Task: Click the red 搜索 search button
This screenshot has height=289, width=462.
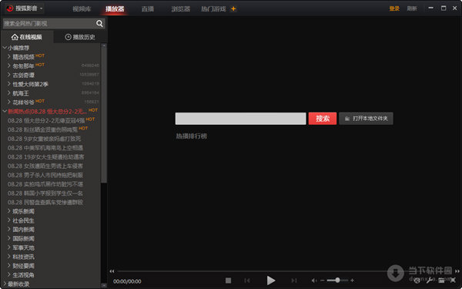Action: point(323,119)
